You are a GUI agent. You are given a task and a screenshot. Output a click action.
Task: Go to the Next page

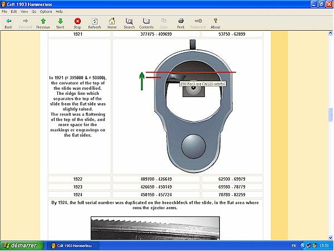click(x=60, y=23)
